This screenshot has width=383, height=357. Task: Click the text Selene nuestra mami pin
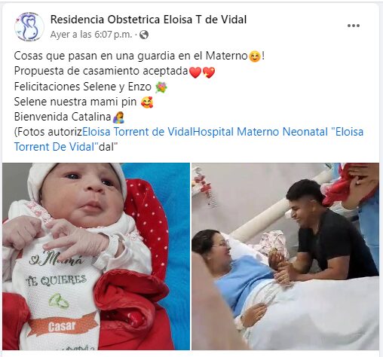75,102
